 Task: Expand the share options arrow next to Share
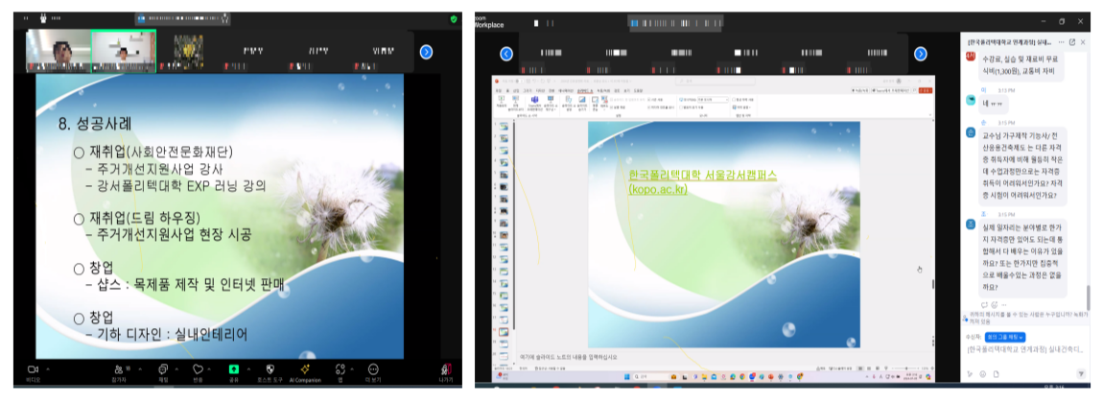point(247,368)
